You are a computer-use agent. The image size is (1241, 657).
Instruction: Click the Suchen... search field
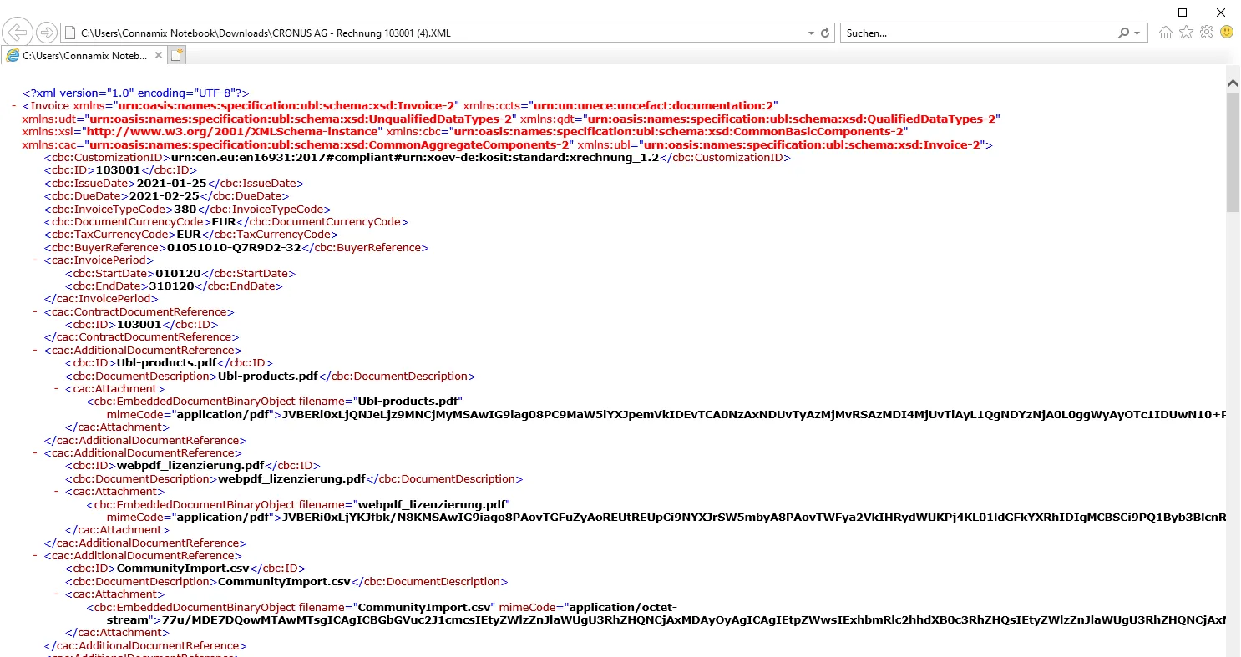tap(977, 33)
